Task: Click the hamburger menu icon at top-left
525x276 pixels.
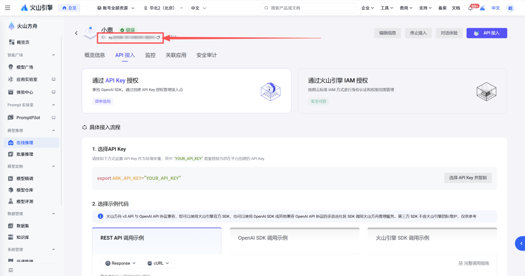Action: [x=8, y=8]
